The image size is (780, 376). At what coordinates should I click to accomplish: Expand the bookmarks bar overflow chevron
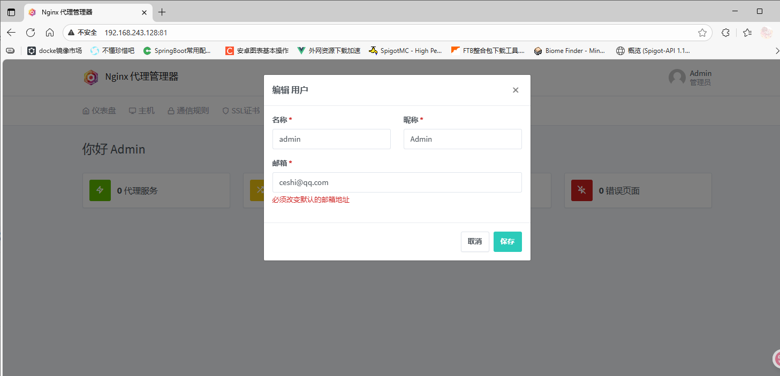click(x=777, y=51)
